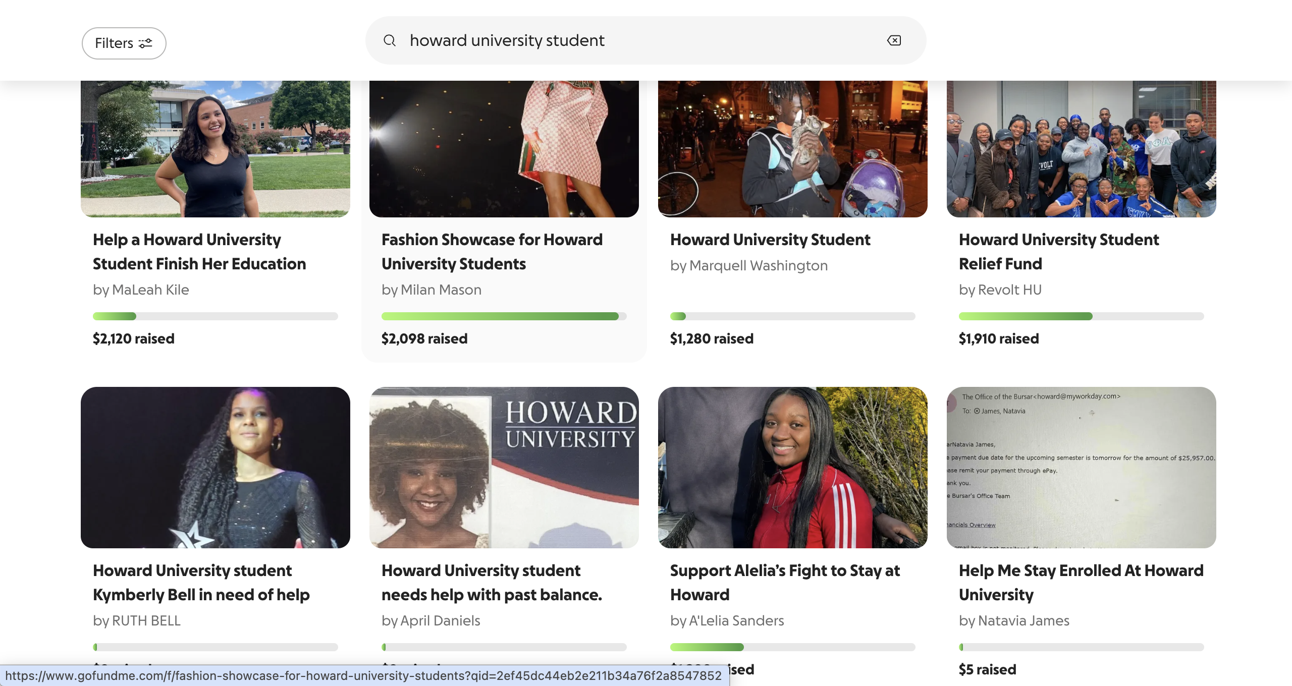Image resolution: width=1292 pixels, height=686 pixels.
Task: Open the Fashion Showcase for Howard University Students campaign
Action: coord(492,252)
